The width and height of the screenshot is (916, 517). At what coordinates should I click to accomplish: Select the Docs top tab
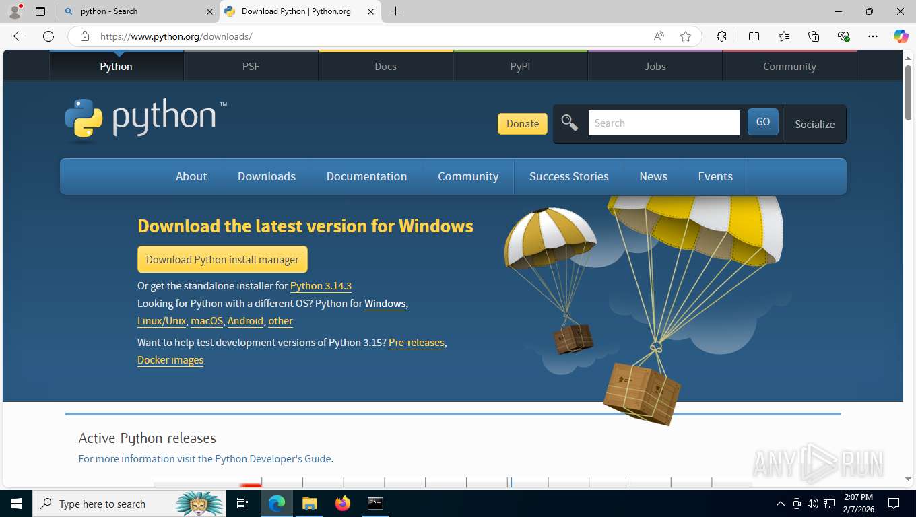[x=385, y=66]
